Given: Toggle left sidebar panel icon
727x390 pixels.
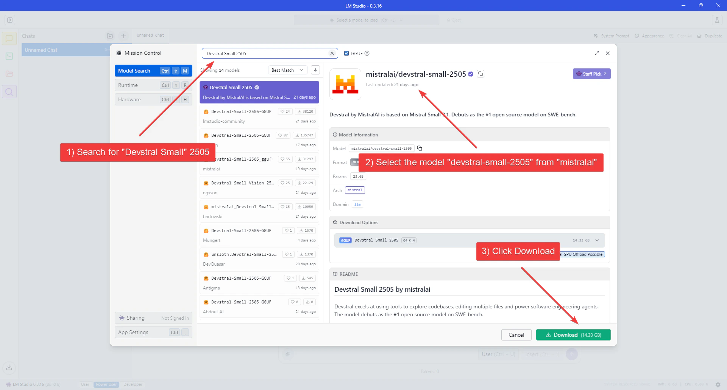Looking at the screenshot, I should tap(10, 20).
